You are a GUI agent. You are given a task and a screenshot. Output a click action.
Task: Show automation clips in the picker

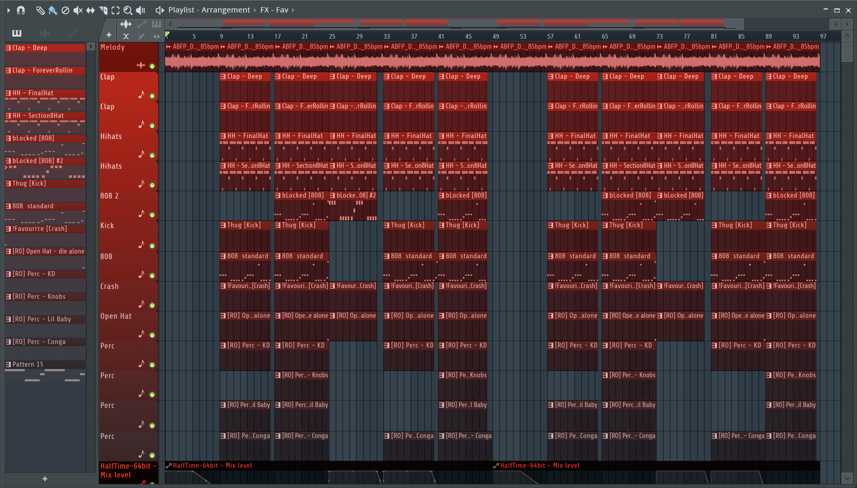point(73,33)
